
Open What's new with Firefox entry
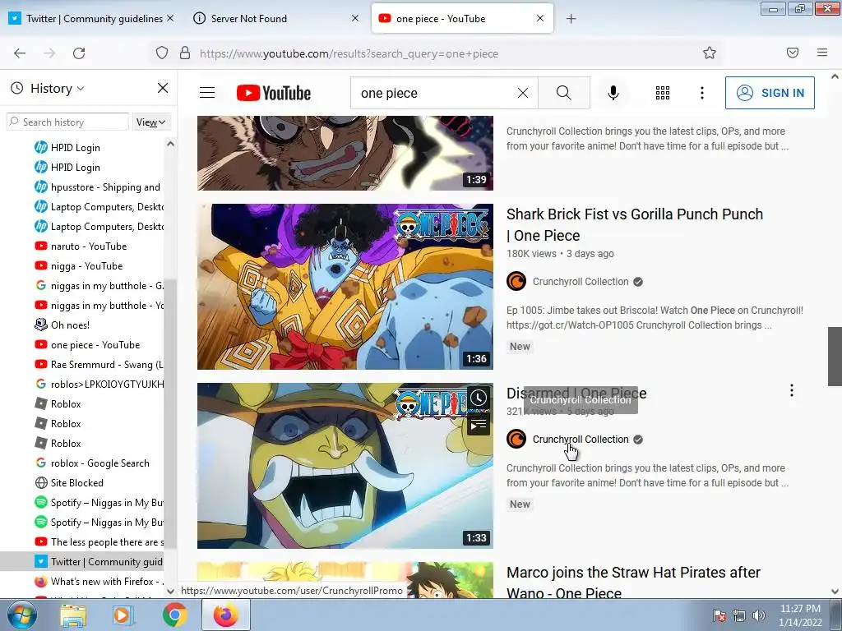99,582
